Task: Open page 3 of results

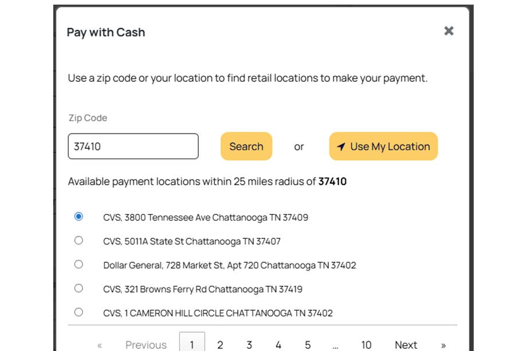Action: 249,344
